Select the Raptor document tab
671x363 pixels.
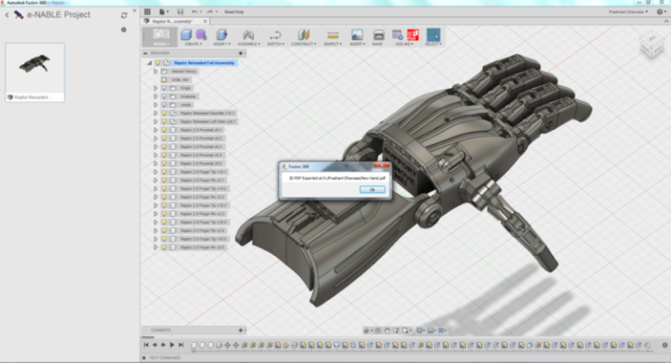pos(172,21)
